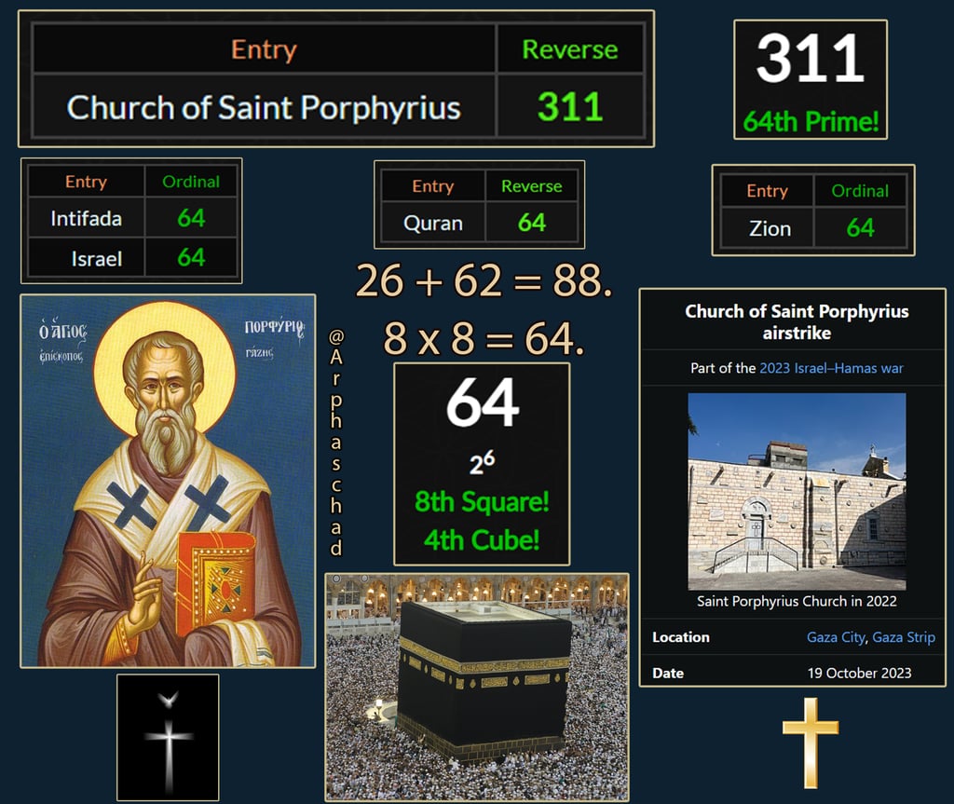The image size is (954, 804).
Task: Click 'Entry' header in the Quran table
Action: [x=433, y=185]
